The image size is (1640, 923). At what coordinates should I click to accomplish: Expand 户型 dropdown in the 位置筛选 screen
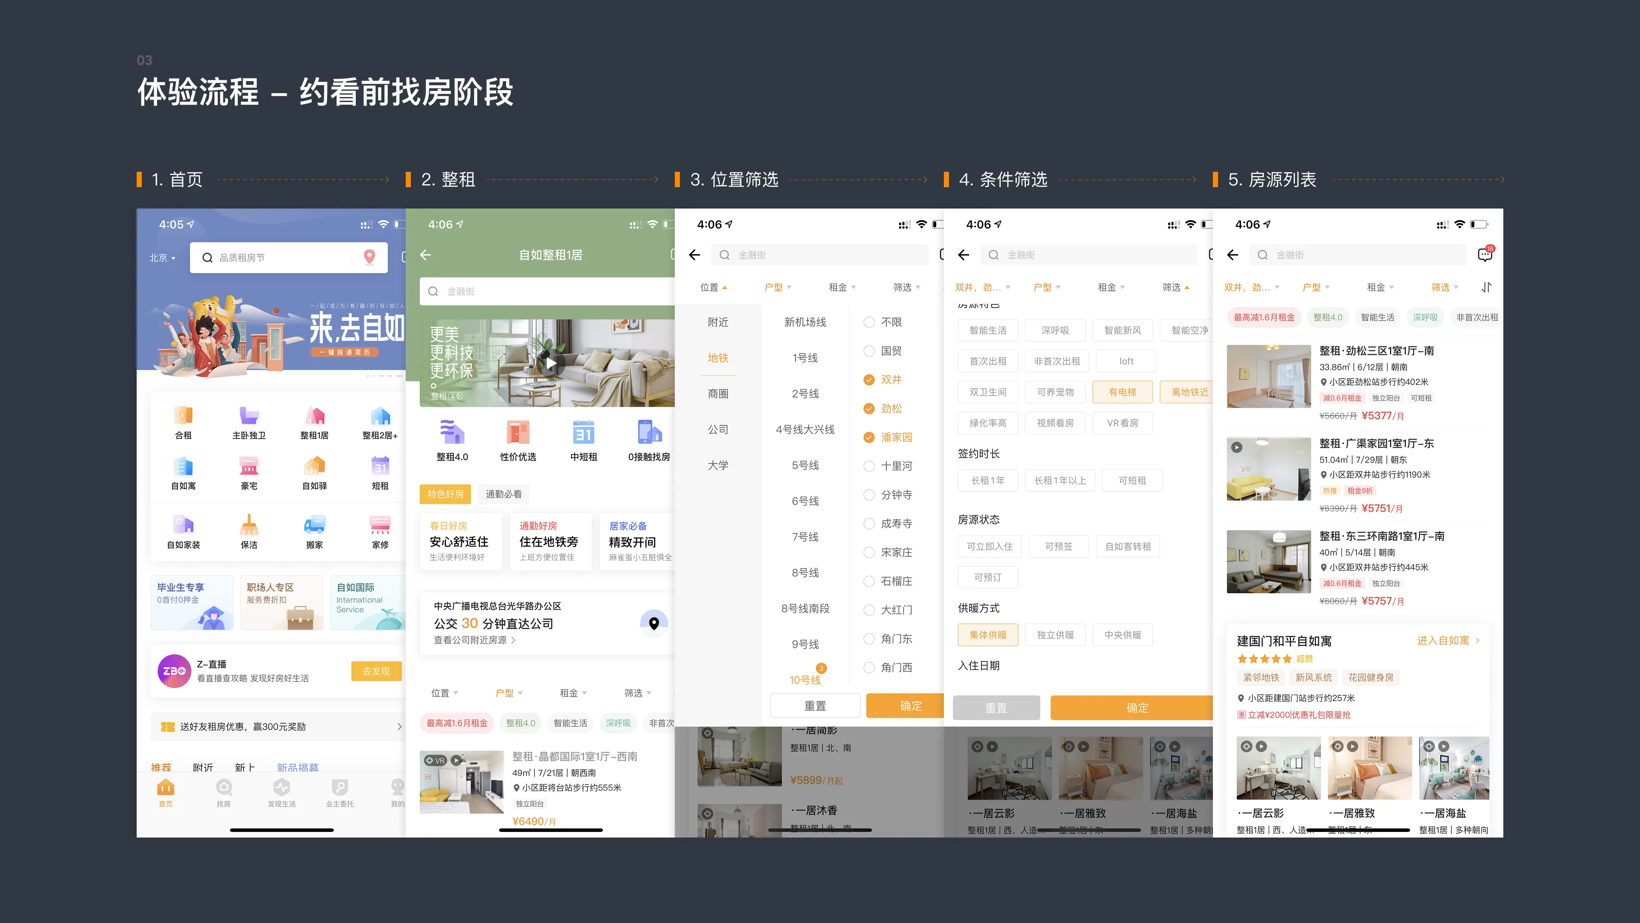click(x=778, y=287)
